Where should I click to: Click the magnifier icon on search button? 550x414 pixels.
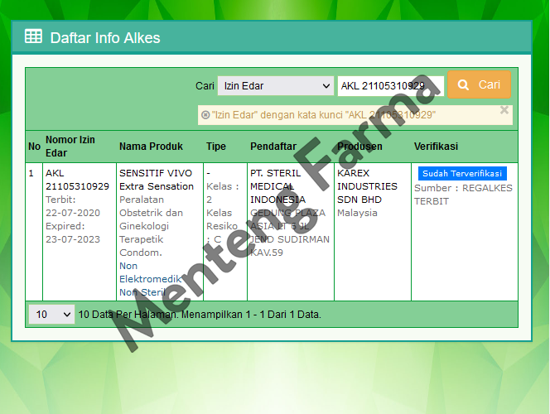(464, 85)
